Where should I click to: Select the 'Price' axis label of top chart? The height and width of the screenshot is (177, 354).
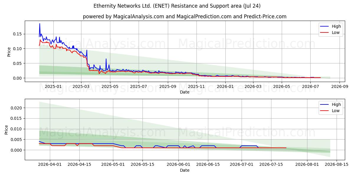[9, 51]
